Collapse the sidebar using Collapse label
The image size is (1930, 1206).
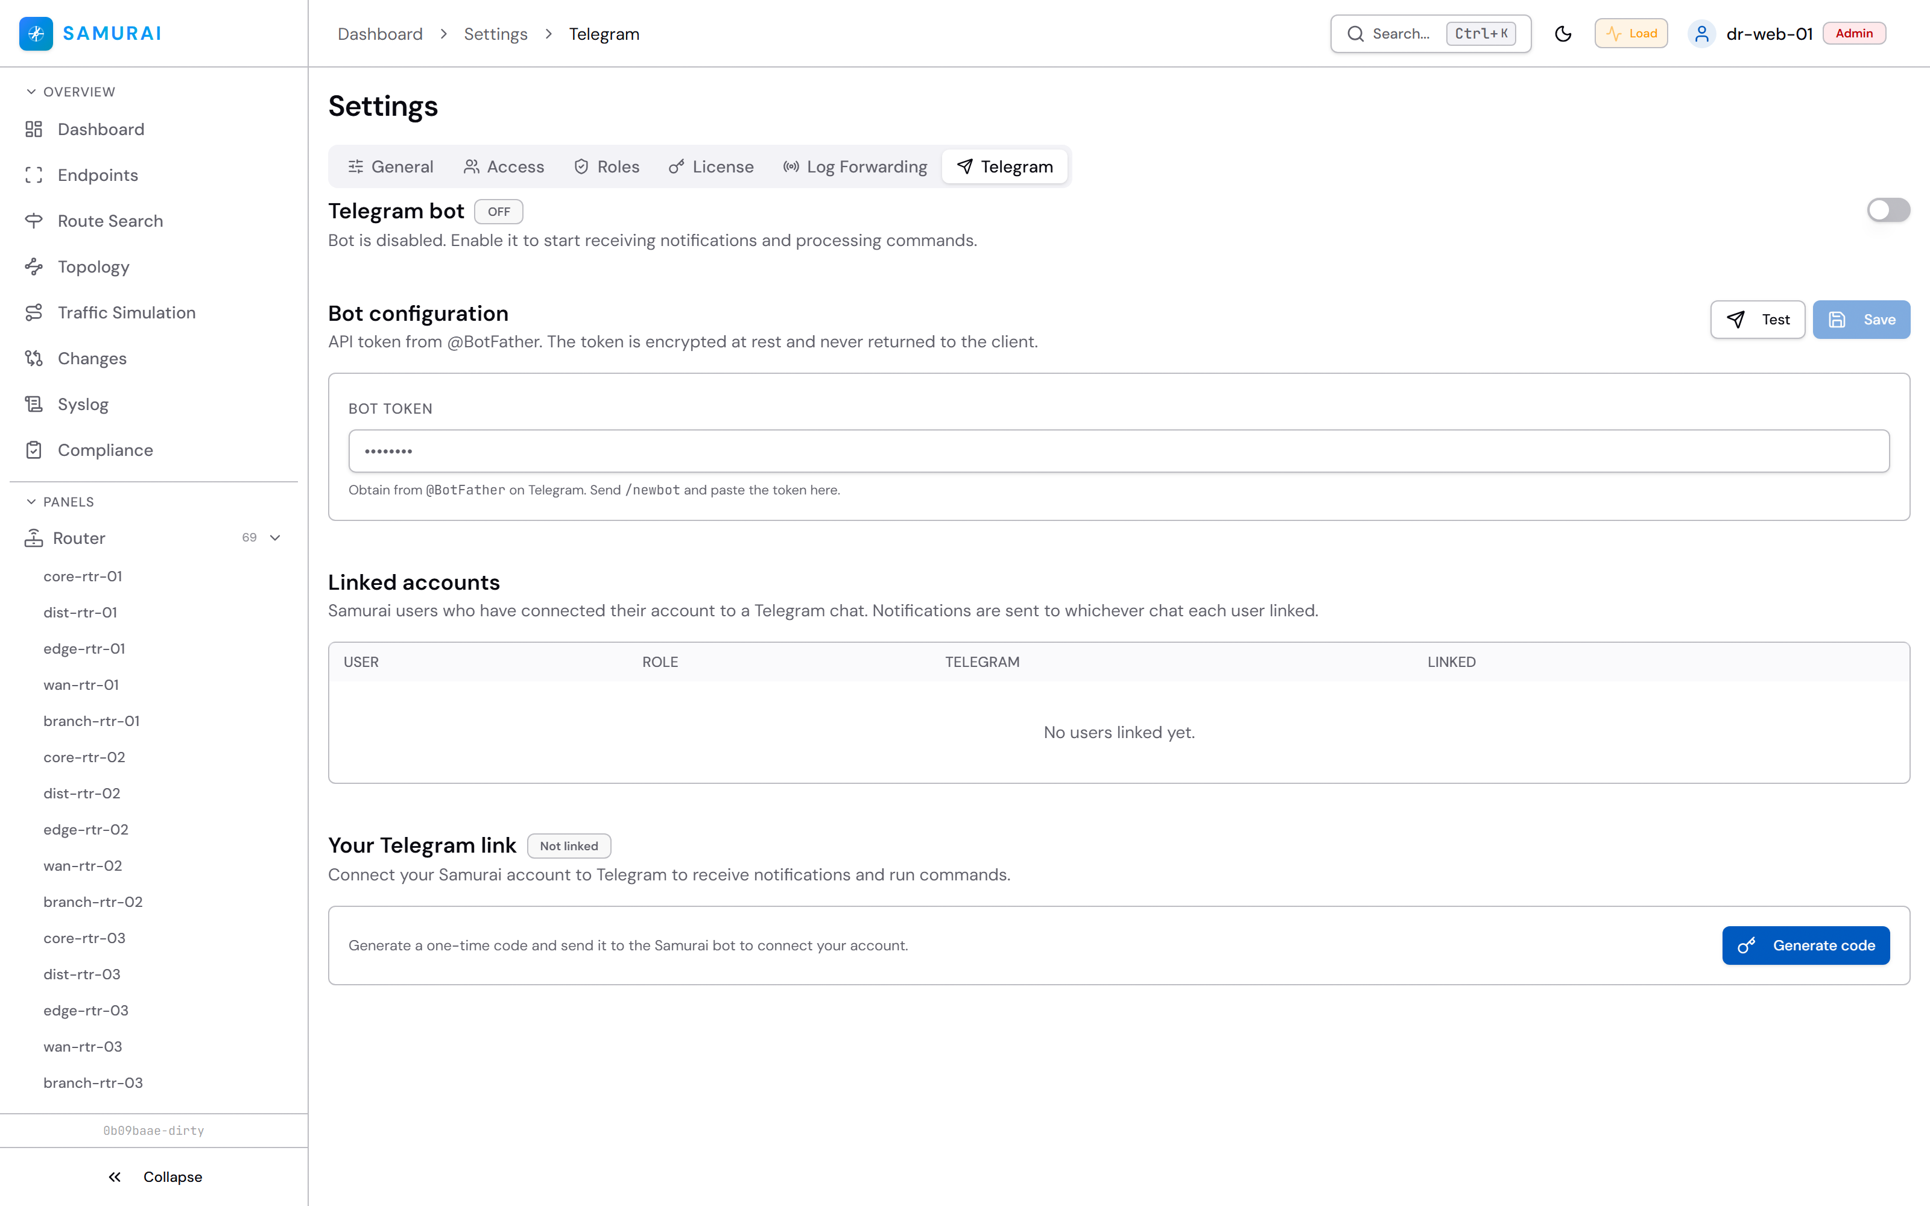[x=173, y=1177]
